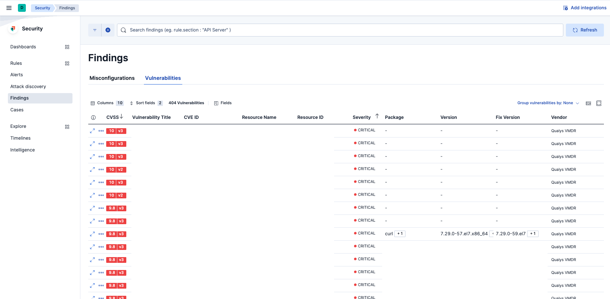This screenshot has height=299, width=610.
Task: Click the Search findings input field
Action: (x=341, y=30)
